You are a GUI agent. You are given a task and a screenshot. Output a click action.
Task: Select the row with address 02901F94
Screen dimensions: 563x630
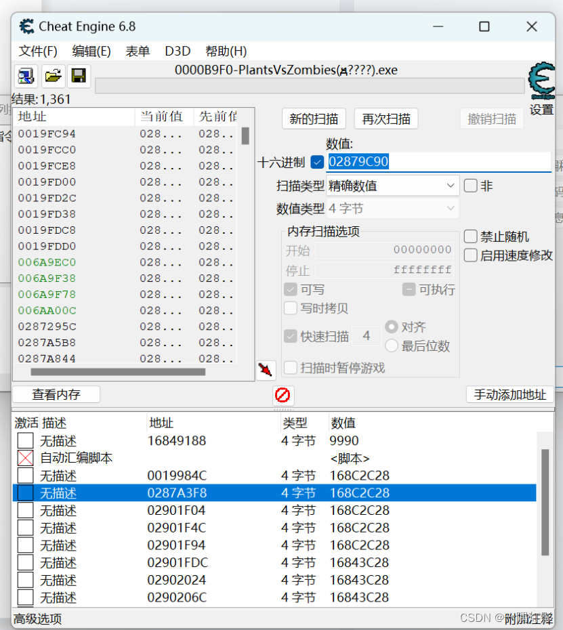point(275,545)
